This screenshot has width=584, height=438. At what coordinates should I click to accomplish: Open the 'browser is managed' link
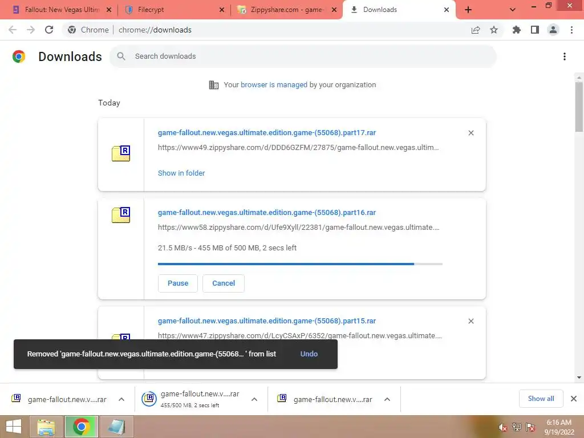click(274, 85)
